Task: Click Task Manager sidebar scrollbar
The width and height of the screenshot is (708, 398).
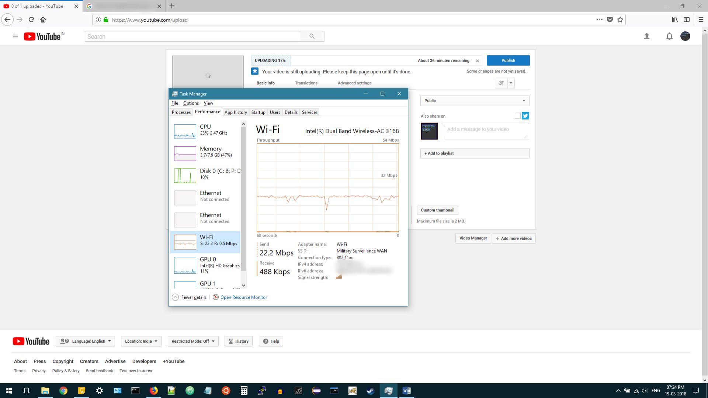Action: (x=243, y=199)
